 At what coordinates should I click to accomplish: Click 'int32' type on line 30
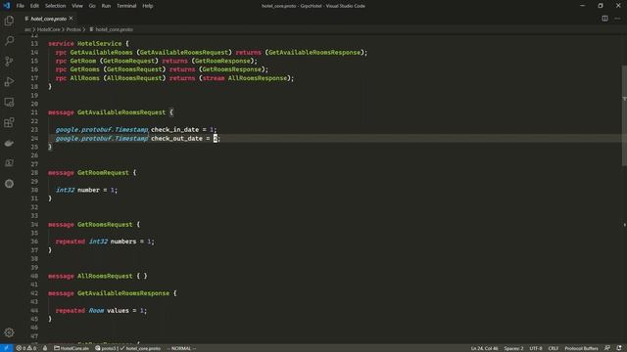pos(65,190)
